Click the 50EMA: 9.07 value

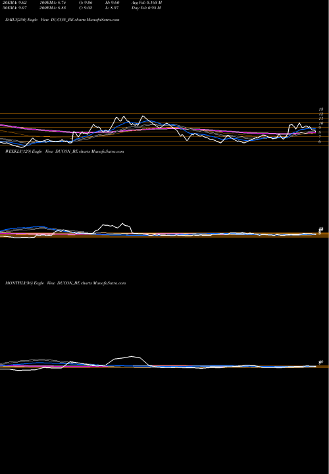[x=14, y=8]
